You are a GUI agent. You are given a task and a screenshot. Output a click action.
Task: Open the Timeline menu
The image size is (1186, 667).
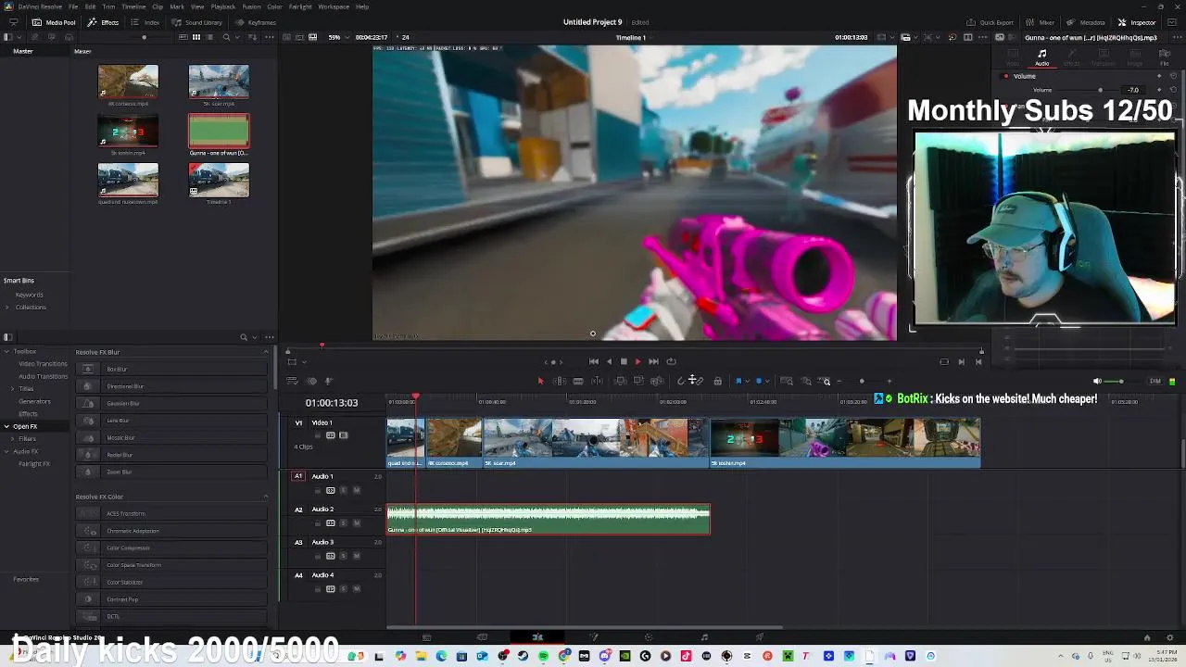click(133, 6)
